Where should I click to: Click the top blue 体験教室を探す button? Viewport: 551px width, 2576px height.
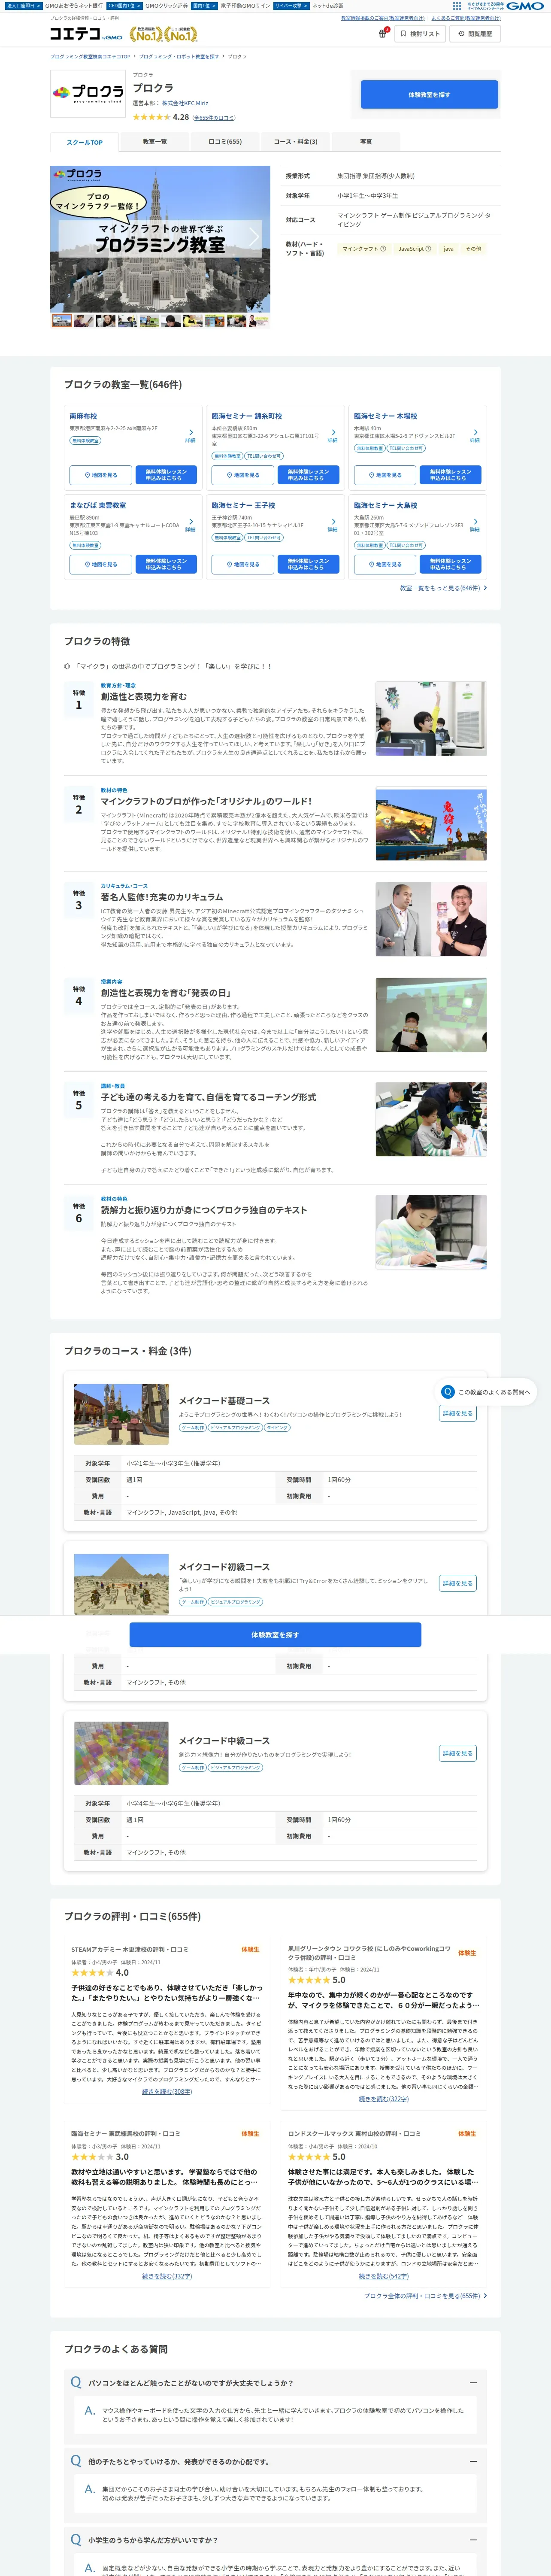coord(429,95)
